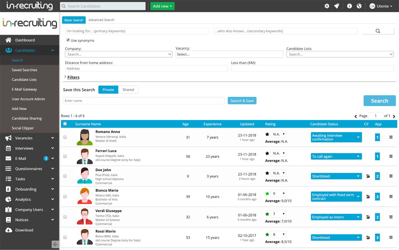Check the box for Doe John
Screen dimensions: 399x250
[65, 176]
